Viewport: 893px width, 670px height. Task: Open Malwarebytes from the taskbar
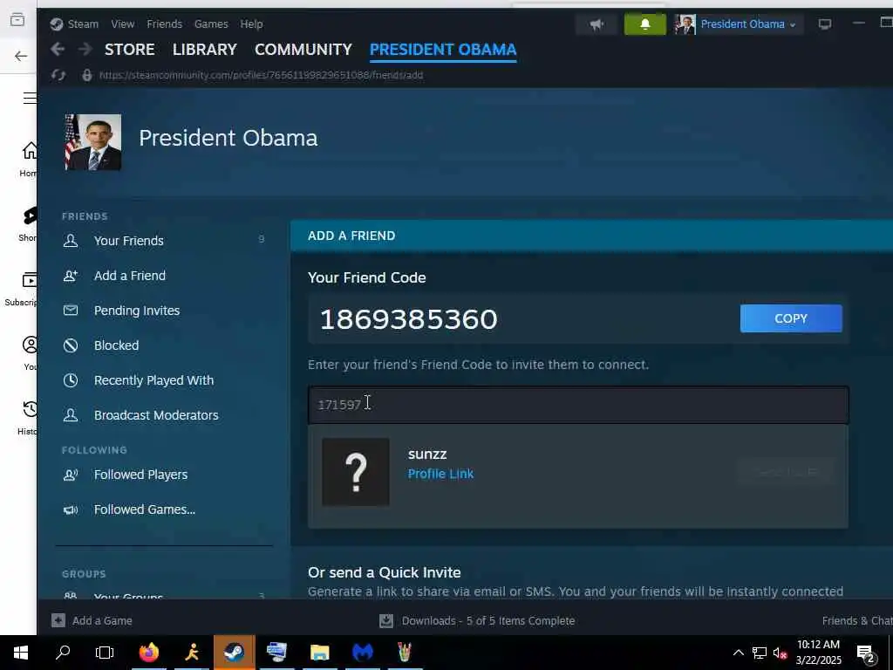click(362, 653)
